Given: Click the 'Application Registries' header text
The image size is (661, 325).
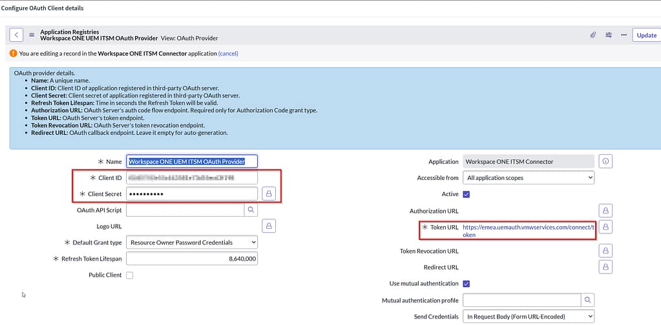Looking at the screenshot, I should (70, 32).
